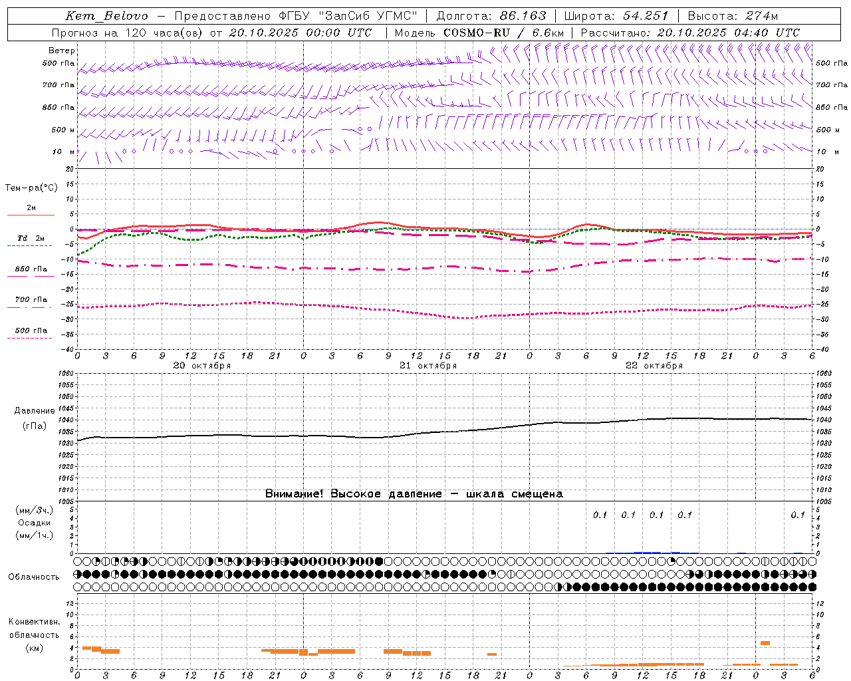Click the Давление panel label
Image resolution: width=851 pixels, height=681 pixels.
pyautogui.click(x=35, y=411)
